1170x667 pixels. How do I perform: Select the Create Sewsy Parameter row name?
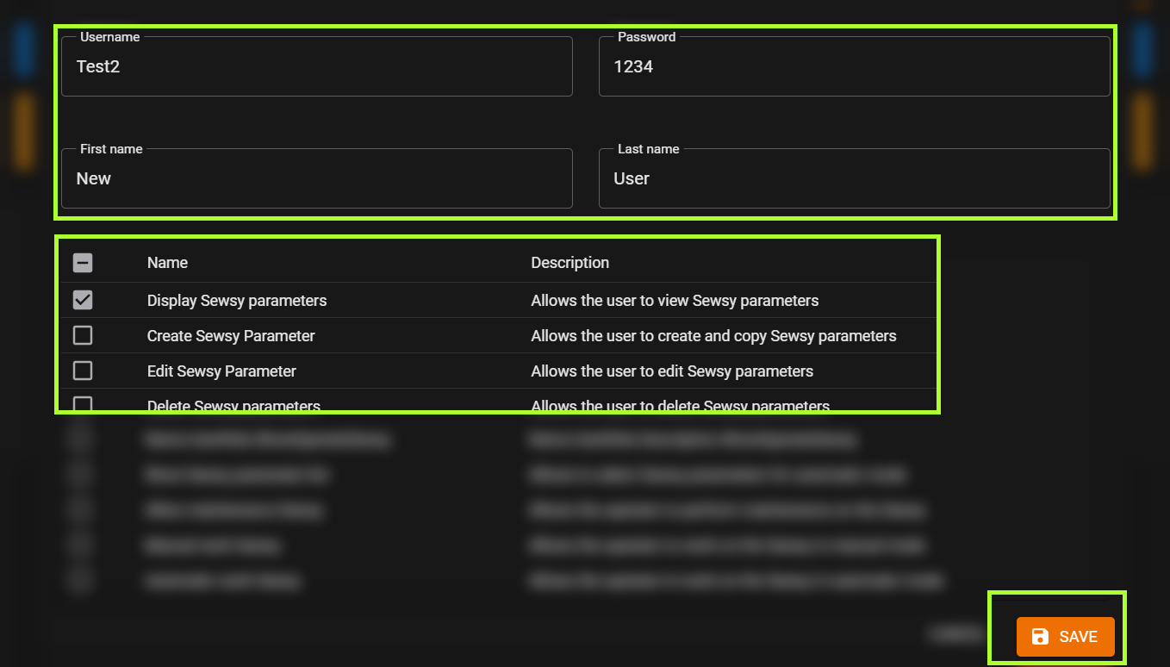231,336
